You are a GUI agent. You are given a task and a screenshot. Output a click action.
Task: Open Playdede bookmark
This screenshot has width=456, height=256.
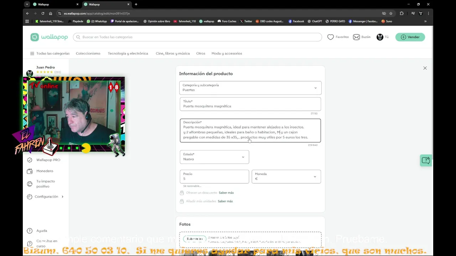pos(75,21)
